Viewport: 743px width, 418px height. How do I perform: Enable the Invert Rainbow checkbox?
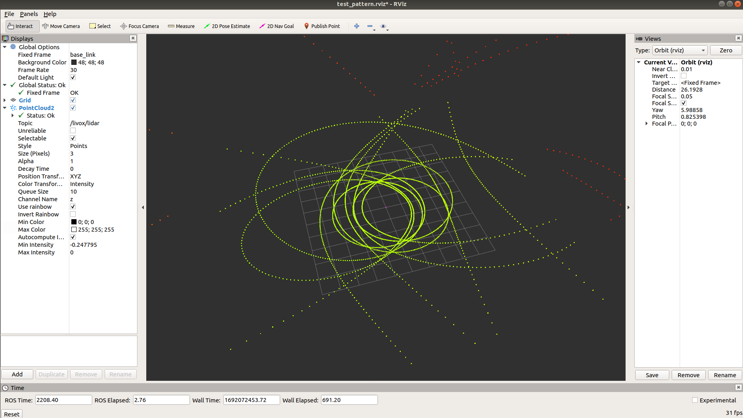73,214
